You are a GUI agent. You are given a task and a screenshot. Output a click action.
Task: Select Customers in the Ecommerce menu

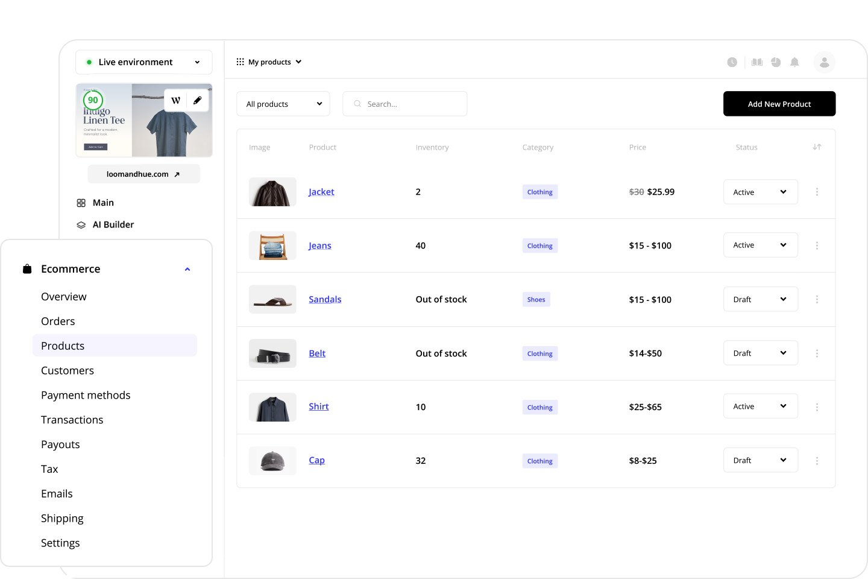(68, 370)
